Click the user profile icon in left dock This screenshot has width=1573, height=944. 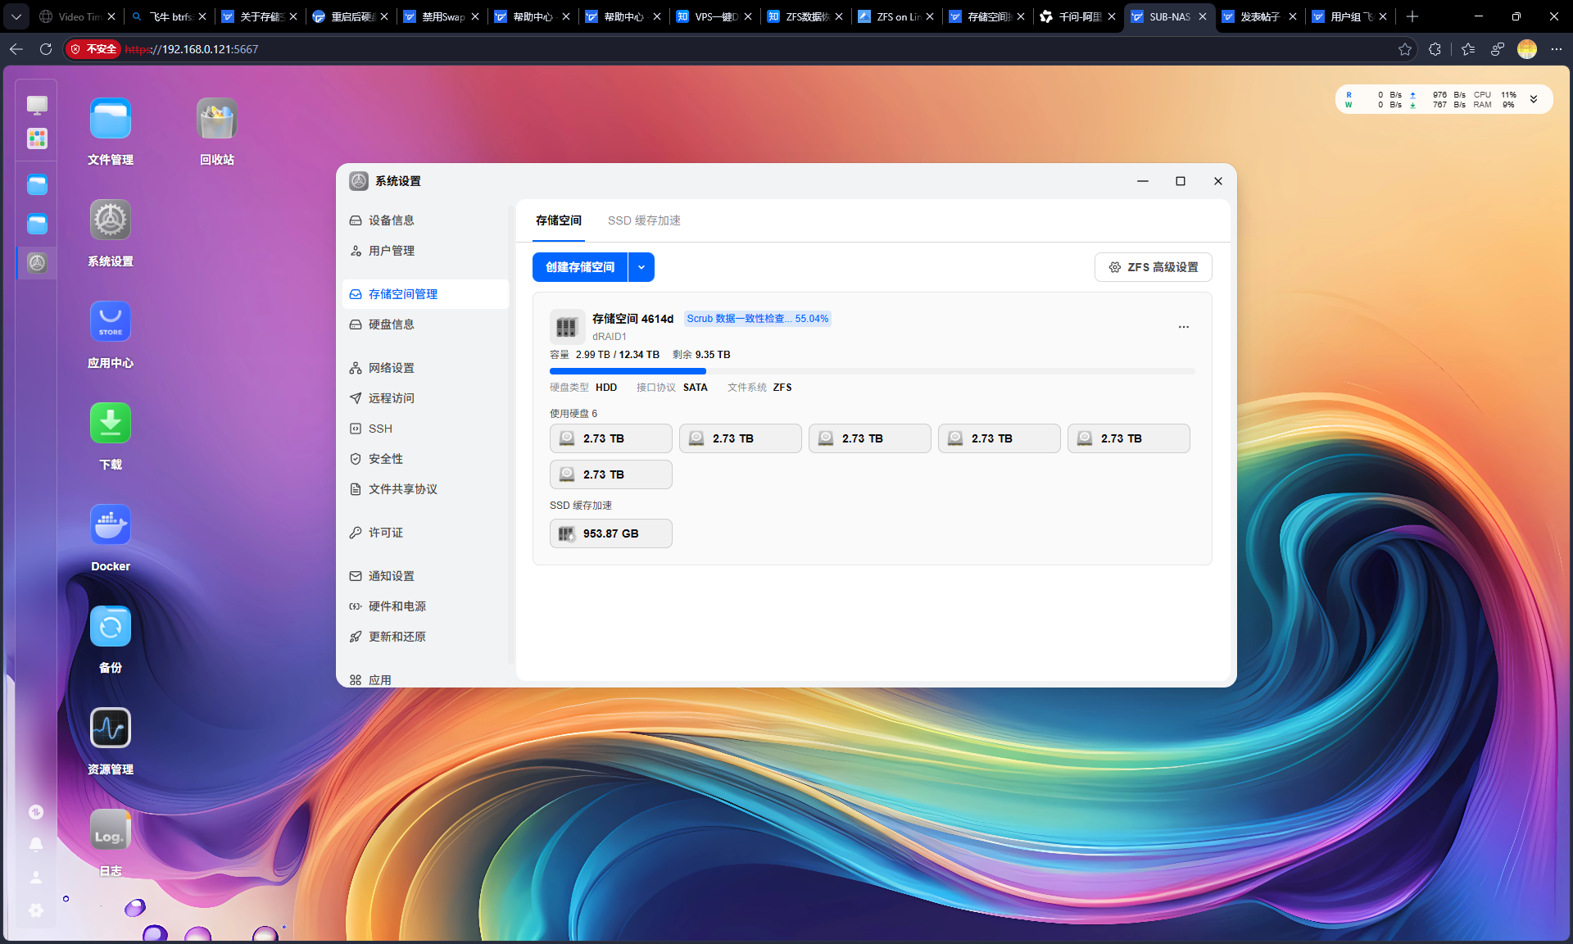(x=36, y=877)
